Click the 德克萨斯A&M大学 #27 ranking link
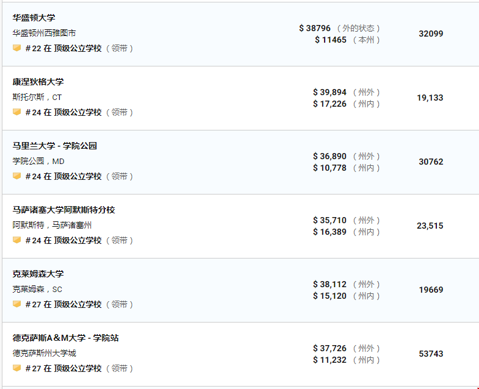The width and height of the screenshot is (479, 389). pyautogui.click(x=63, y=368)
